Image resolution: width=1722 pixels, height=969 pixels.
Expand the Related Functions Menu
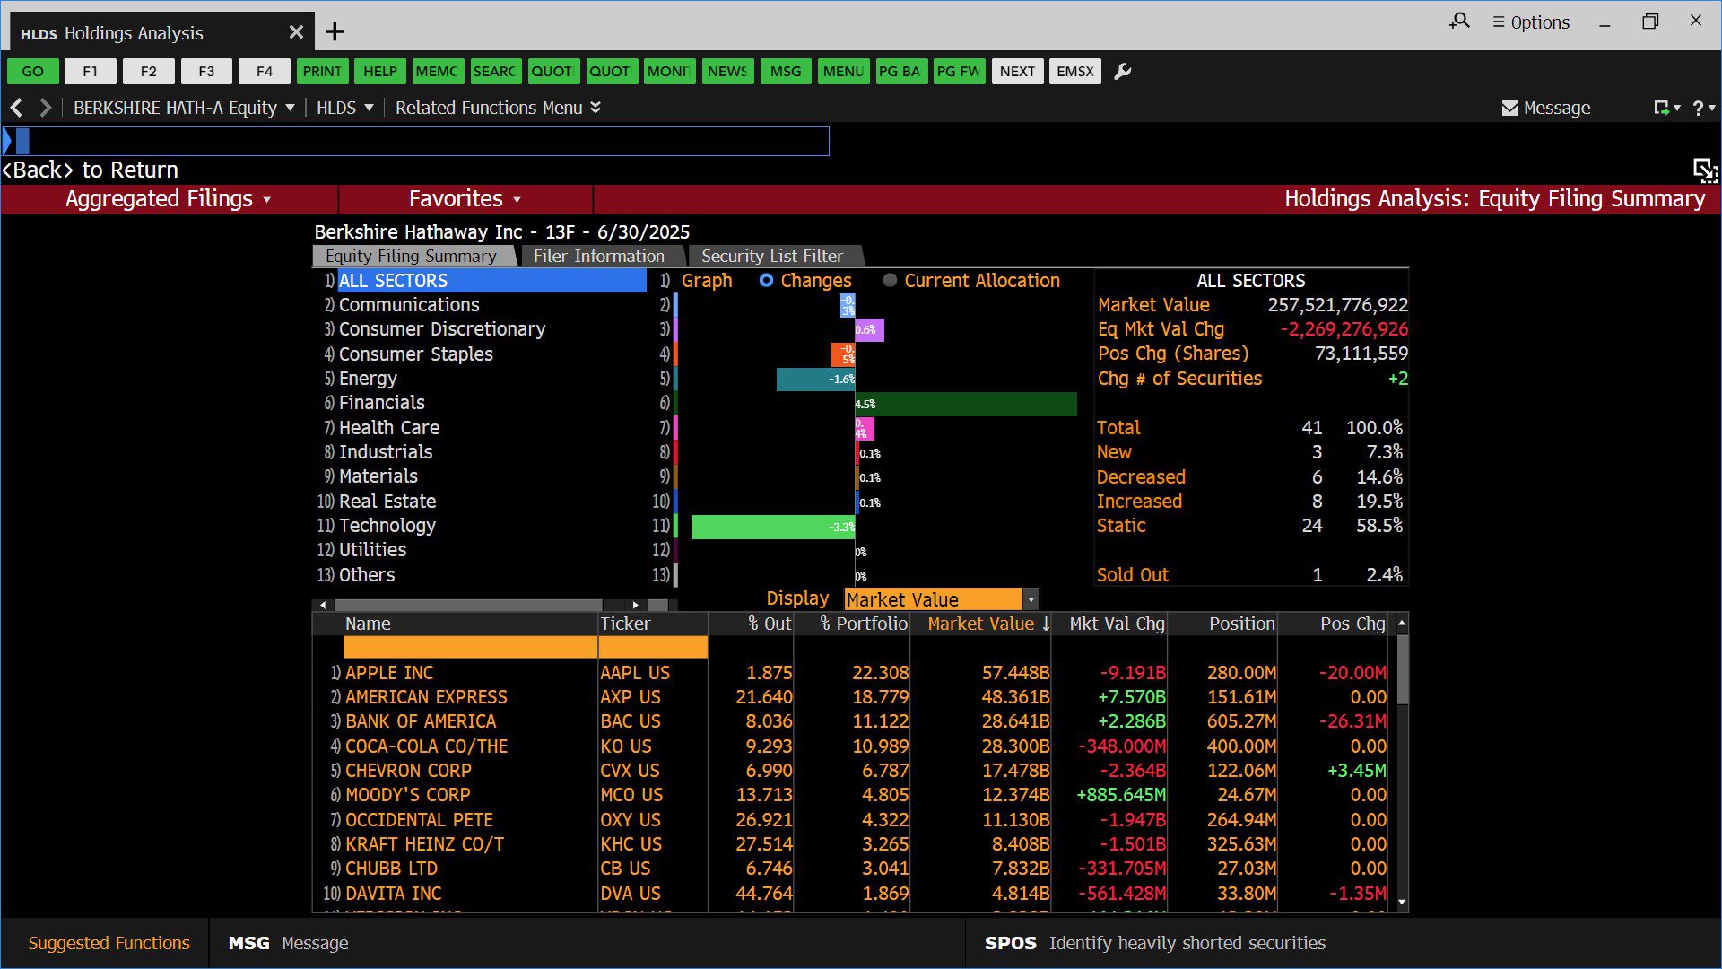pyautogui.click(x=498, y=108)
